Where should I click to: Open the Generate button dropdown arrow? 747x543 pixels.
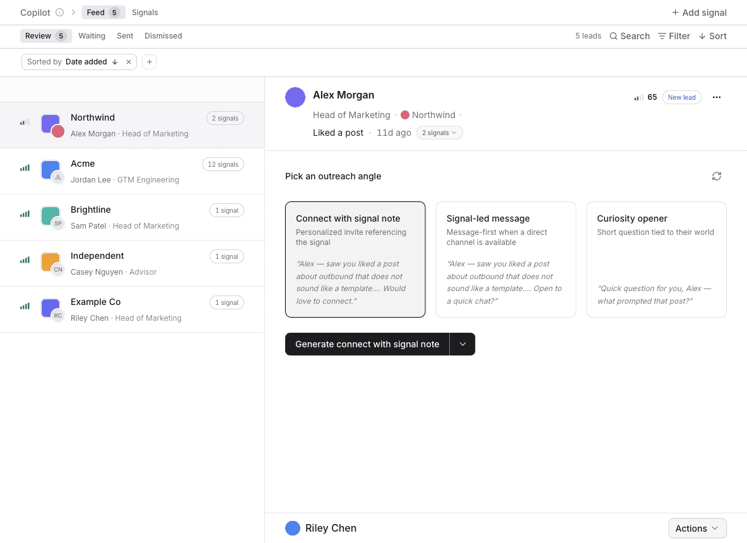coord(462,344)
